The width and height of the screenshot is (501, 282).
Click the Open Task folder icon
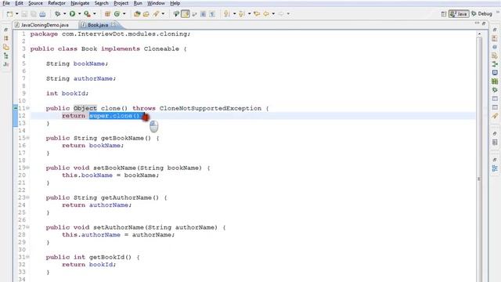click(x=146, y=14)
